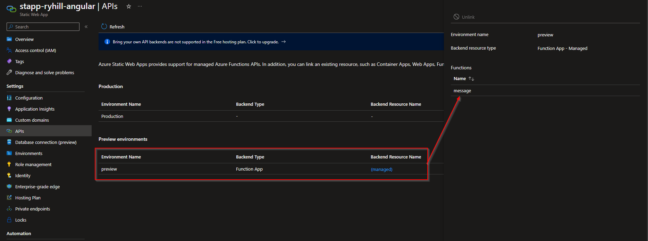Click the preview environment name cell

(x=109, y=169)
